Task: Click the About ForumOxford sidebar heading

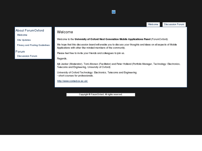Action: coord(30,30)
